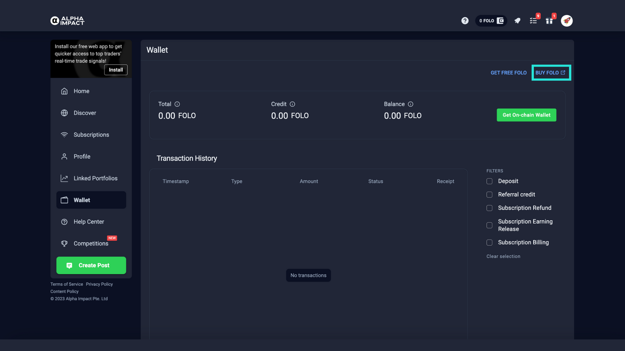
Task: Click the wallet icon beside 0 FOLO
Action: [x=500, y=21]
